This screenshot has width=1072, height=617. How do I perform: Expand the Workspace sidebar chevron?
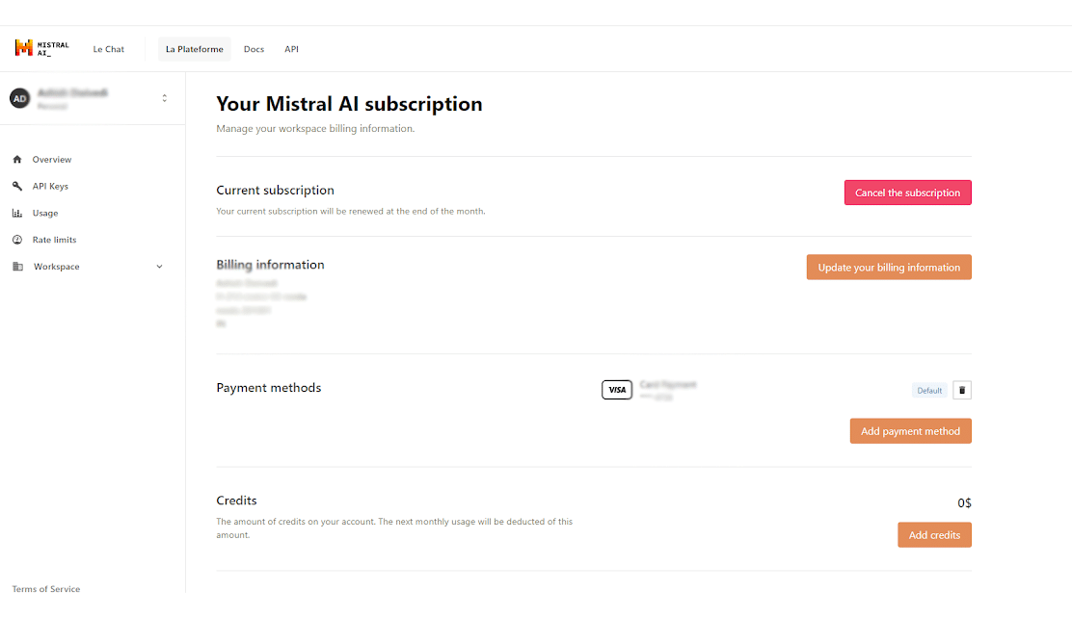159,267
